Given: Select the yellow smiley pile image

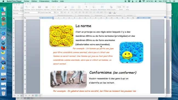Looking at the screenshot, I should [x=61, y=36].
